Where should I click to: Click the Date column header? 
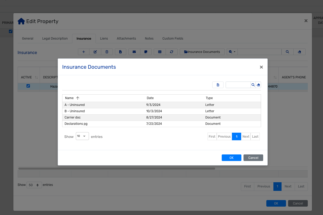[x=150, y=98]
